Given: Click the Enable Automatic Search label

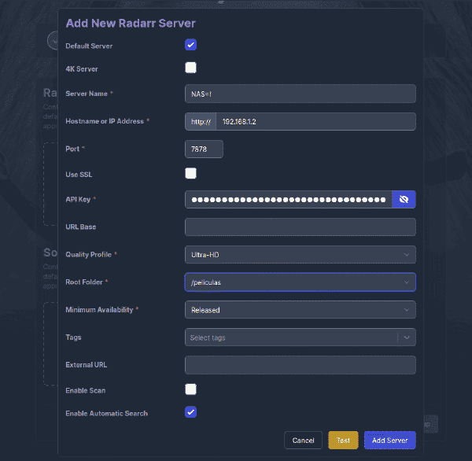Looking at the screenshot, I should tap(106, 414).
